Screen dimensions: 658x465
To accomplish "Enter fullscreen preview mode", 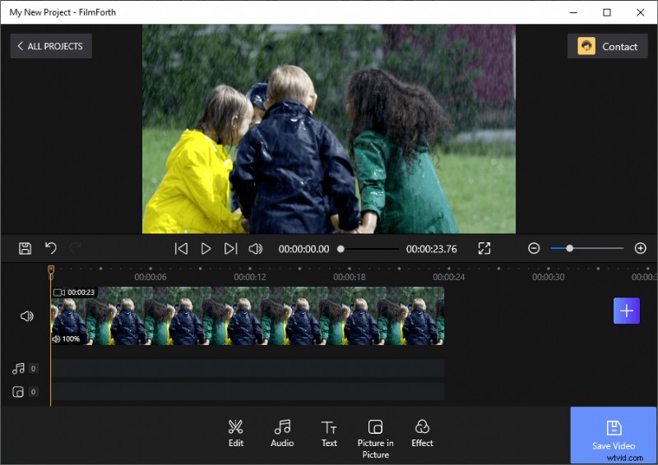I will pyautogui.click(x=484, y=248).
